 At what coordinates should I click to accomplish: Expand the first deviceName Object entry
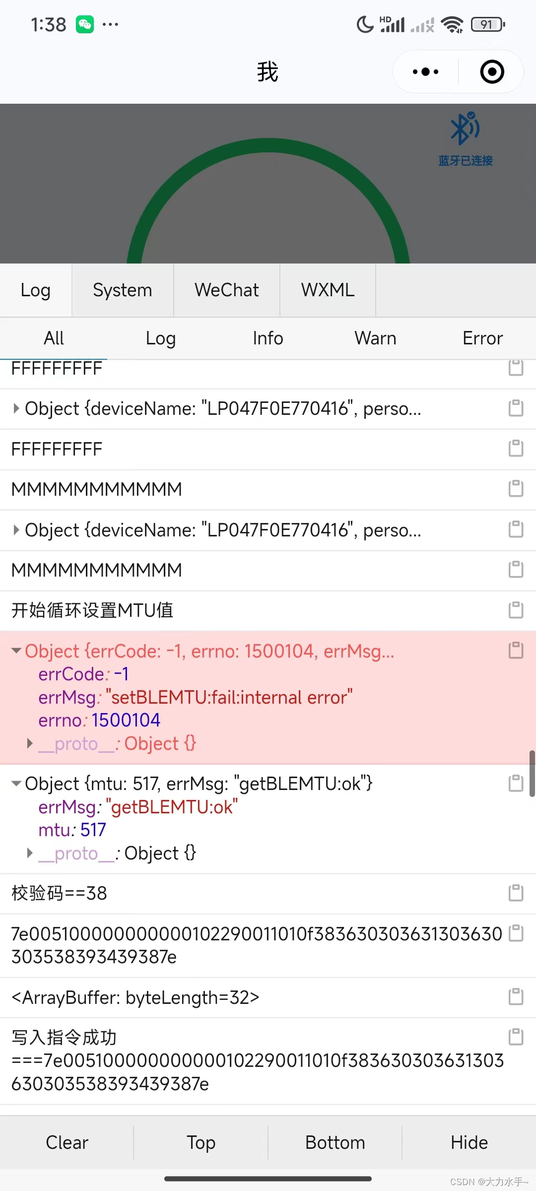(x=16, y=408)
